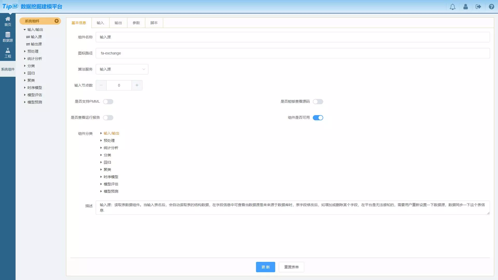This screenshot has height=280, width=498.
Task: Collapse 输入/输出 node in left tree
Action: 25,30
